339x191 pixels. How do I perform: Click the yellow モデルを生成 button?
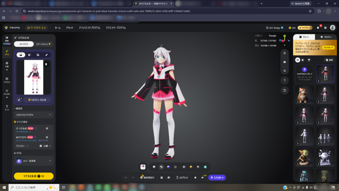33,176
